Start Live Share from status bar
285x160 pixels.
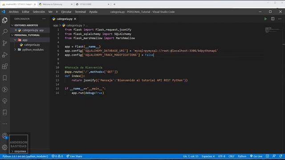(x=74, y=156)
